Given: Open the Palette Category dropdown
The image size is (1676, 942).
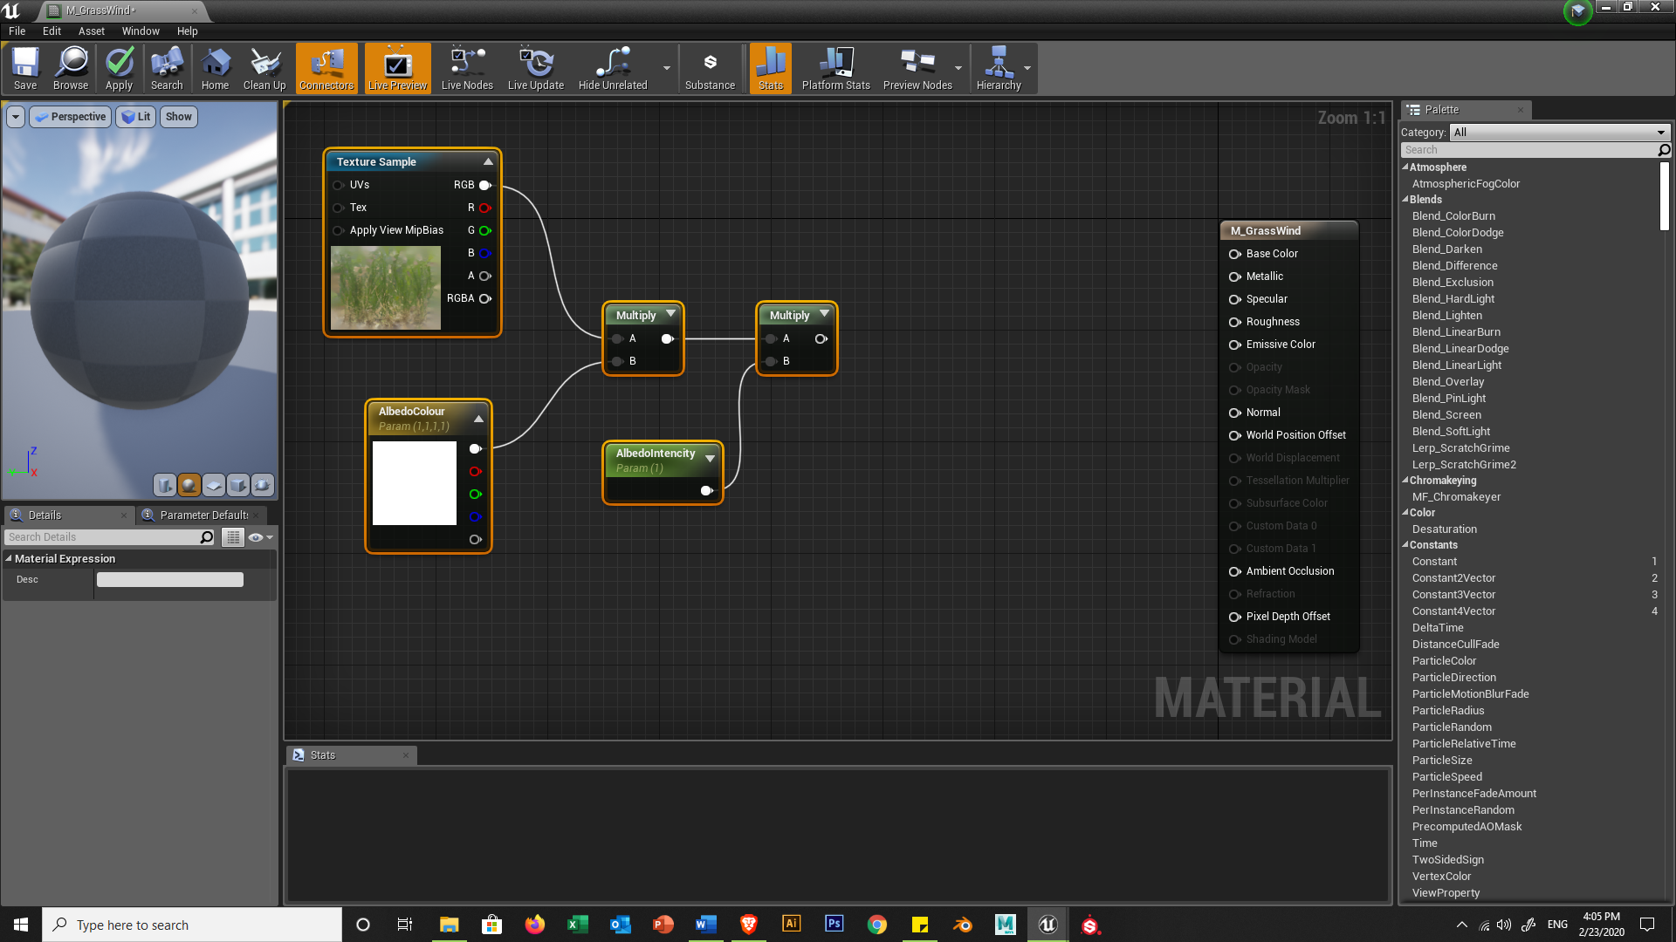Looking at the screenshot, I should [x=1559, y=133].
